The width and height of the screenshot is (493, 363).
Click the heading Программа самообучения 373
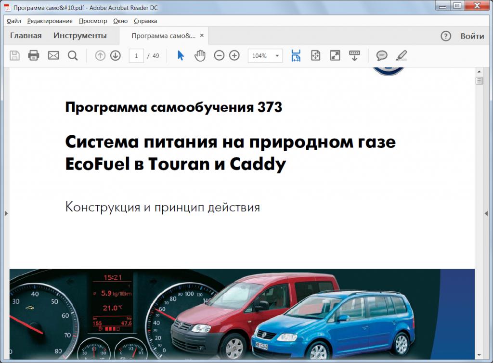pos(173,107)
